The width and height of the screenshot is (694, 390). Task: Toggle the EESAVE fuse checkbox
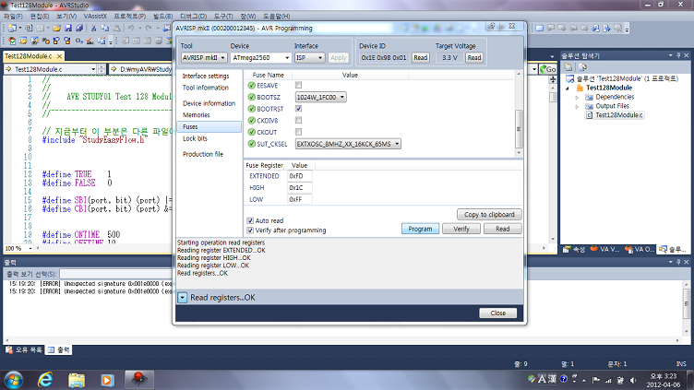(298, 85)
